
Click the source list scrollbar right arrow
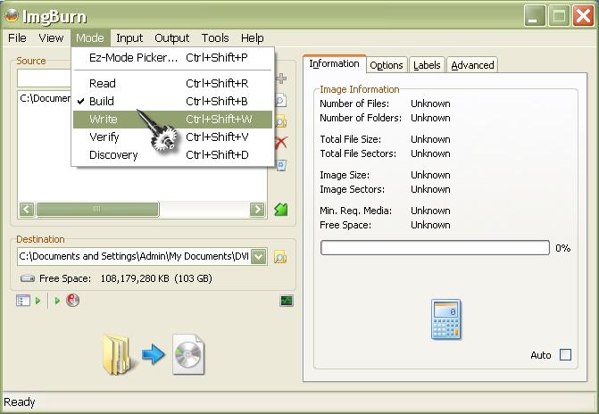click(x=257, y=210)
